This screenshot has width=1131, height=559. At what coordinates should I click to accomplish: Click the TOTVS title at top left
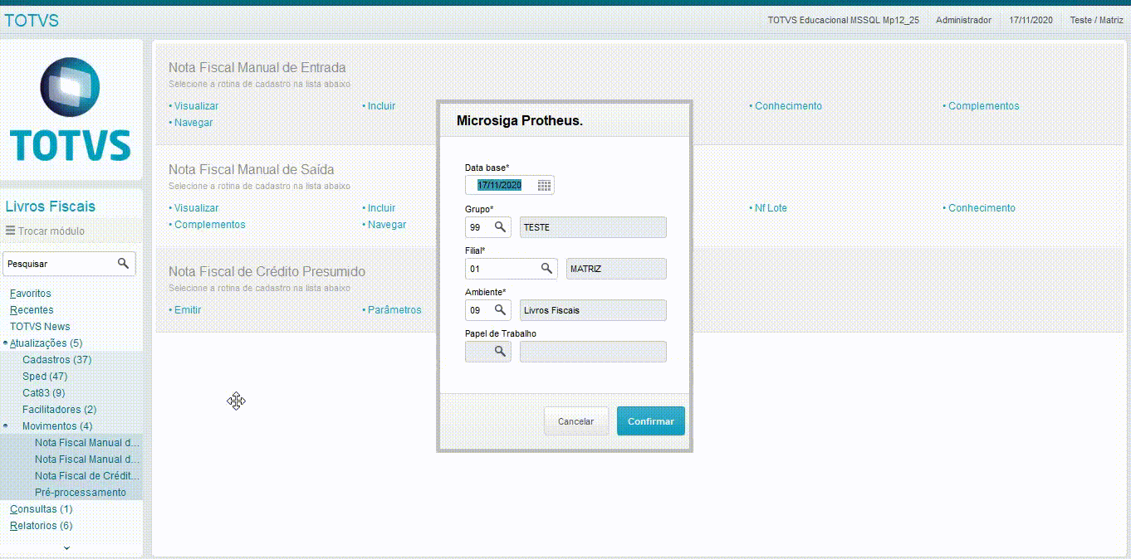[x=32, y=21]
